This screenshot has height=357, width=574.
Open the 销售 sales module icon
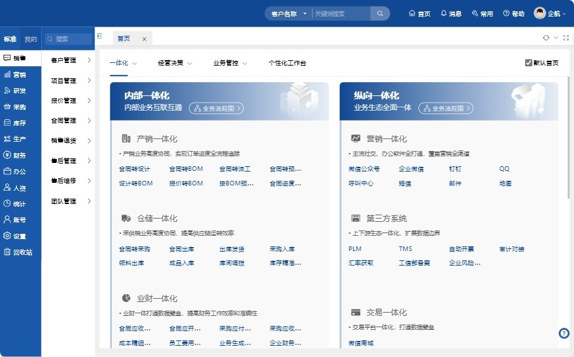[7, 58]
